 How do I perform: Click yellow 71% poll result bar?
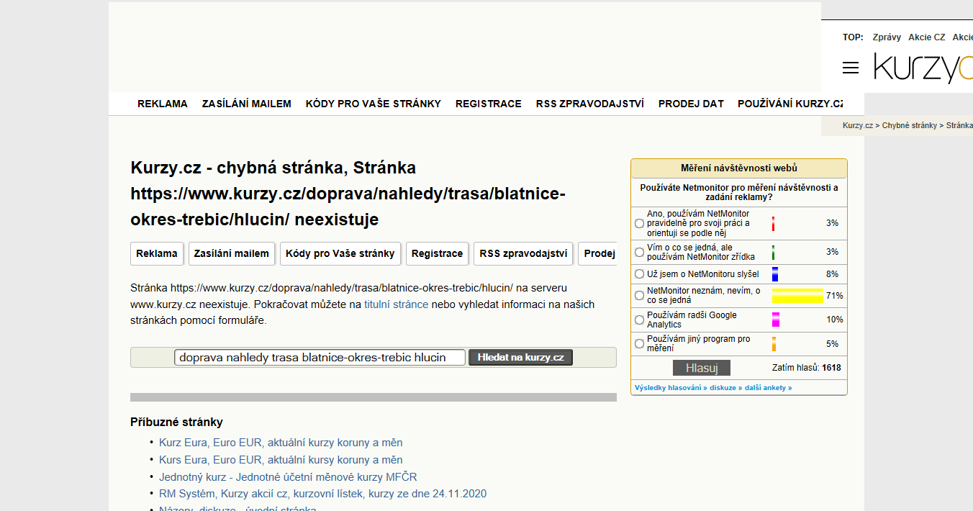(797, 296)
